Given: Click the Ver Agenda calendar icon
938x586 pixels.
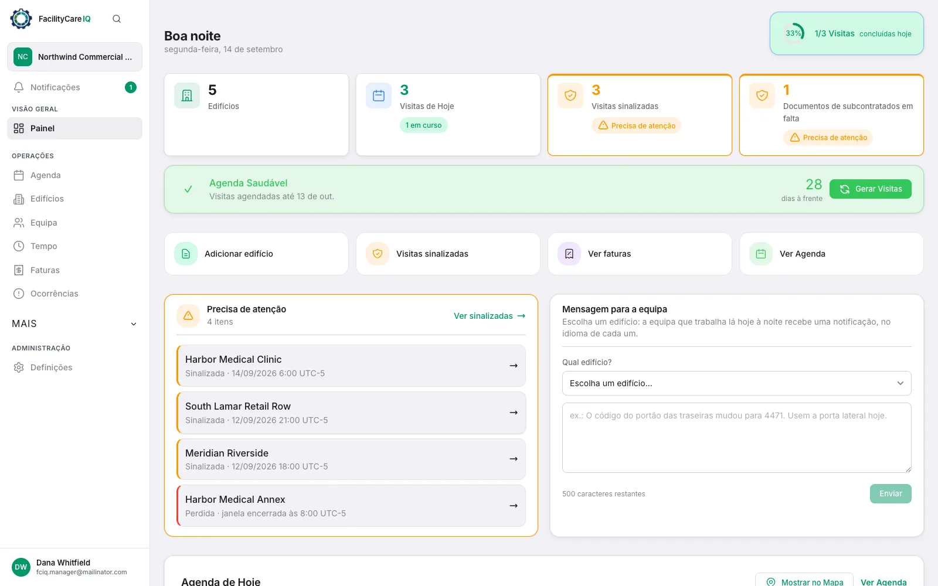Looking at the screenshot, I should point(761,254).
